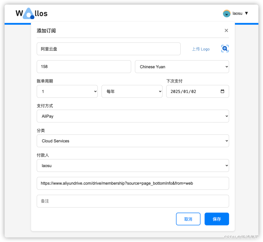
Task: Click the web logo search icon
Action: click(x=225, y=49)
